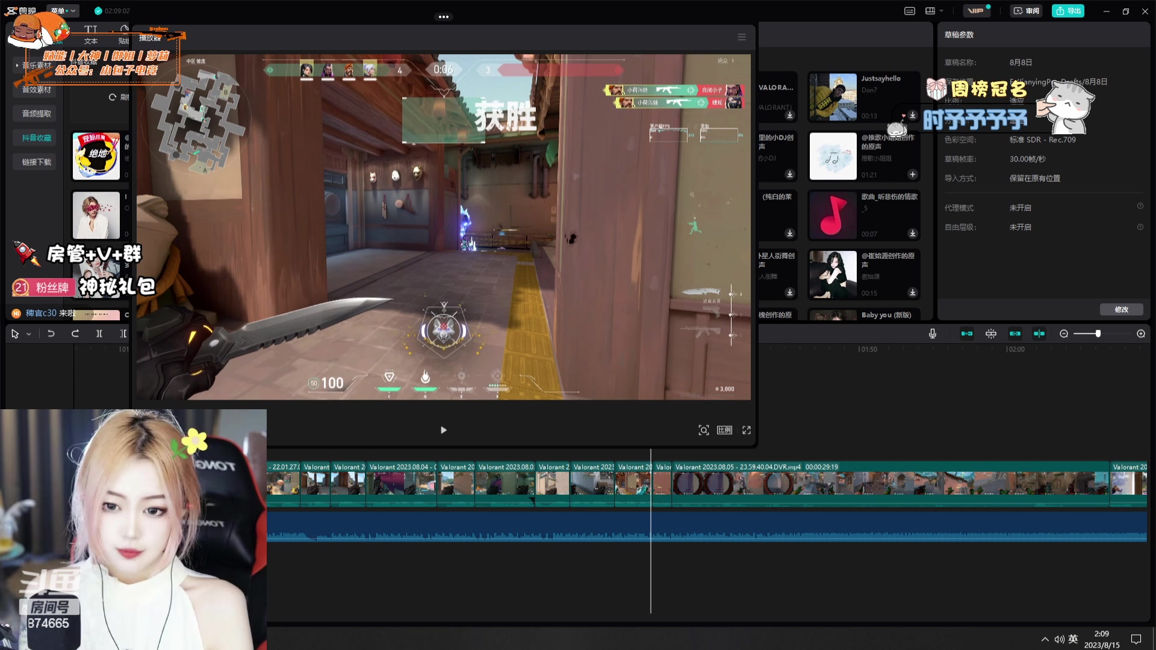Show hidden tray icons chevron in taskbar

coord(1045,639)
